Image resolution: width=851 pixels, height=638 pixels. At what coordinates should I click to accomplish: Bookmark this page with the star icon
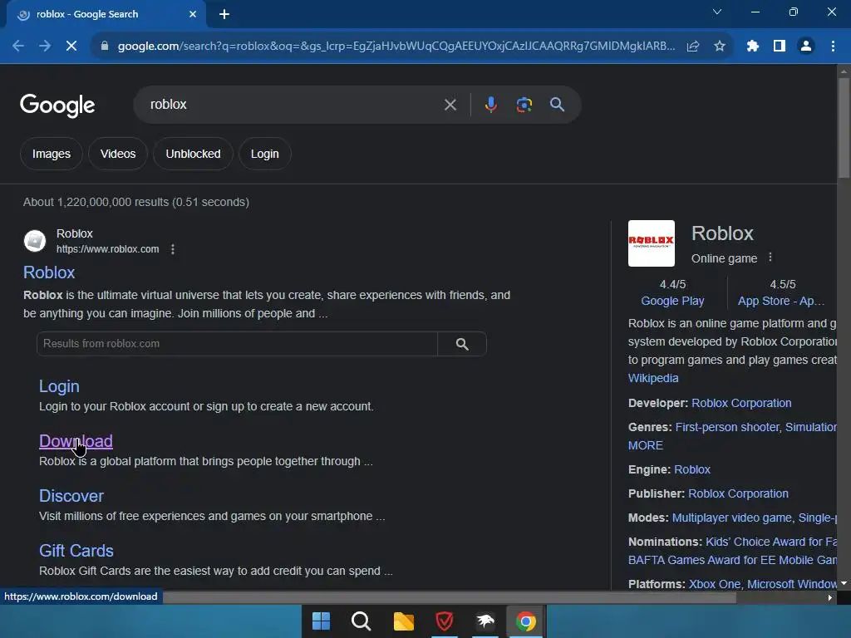[720, 47]
